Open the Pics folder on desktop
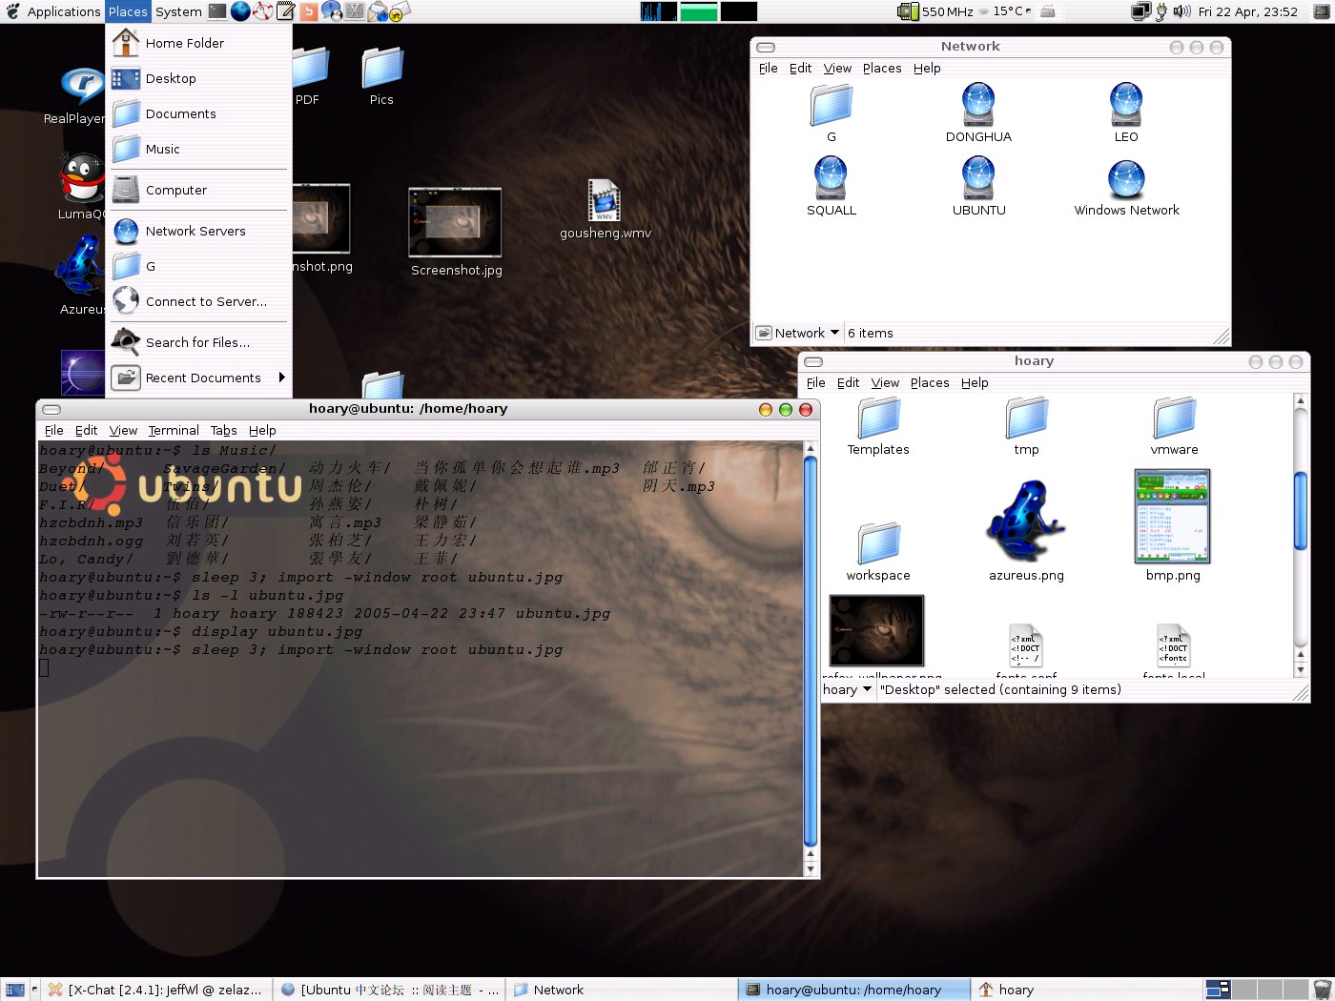Viewport: 1335px width, 1001px height. (x=381, y=74)
